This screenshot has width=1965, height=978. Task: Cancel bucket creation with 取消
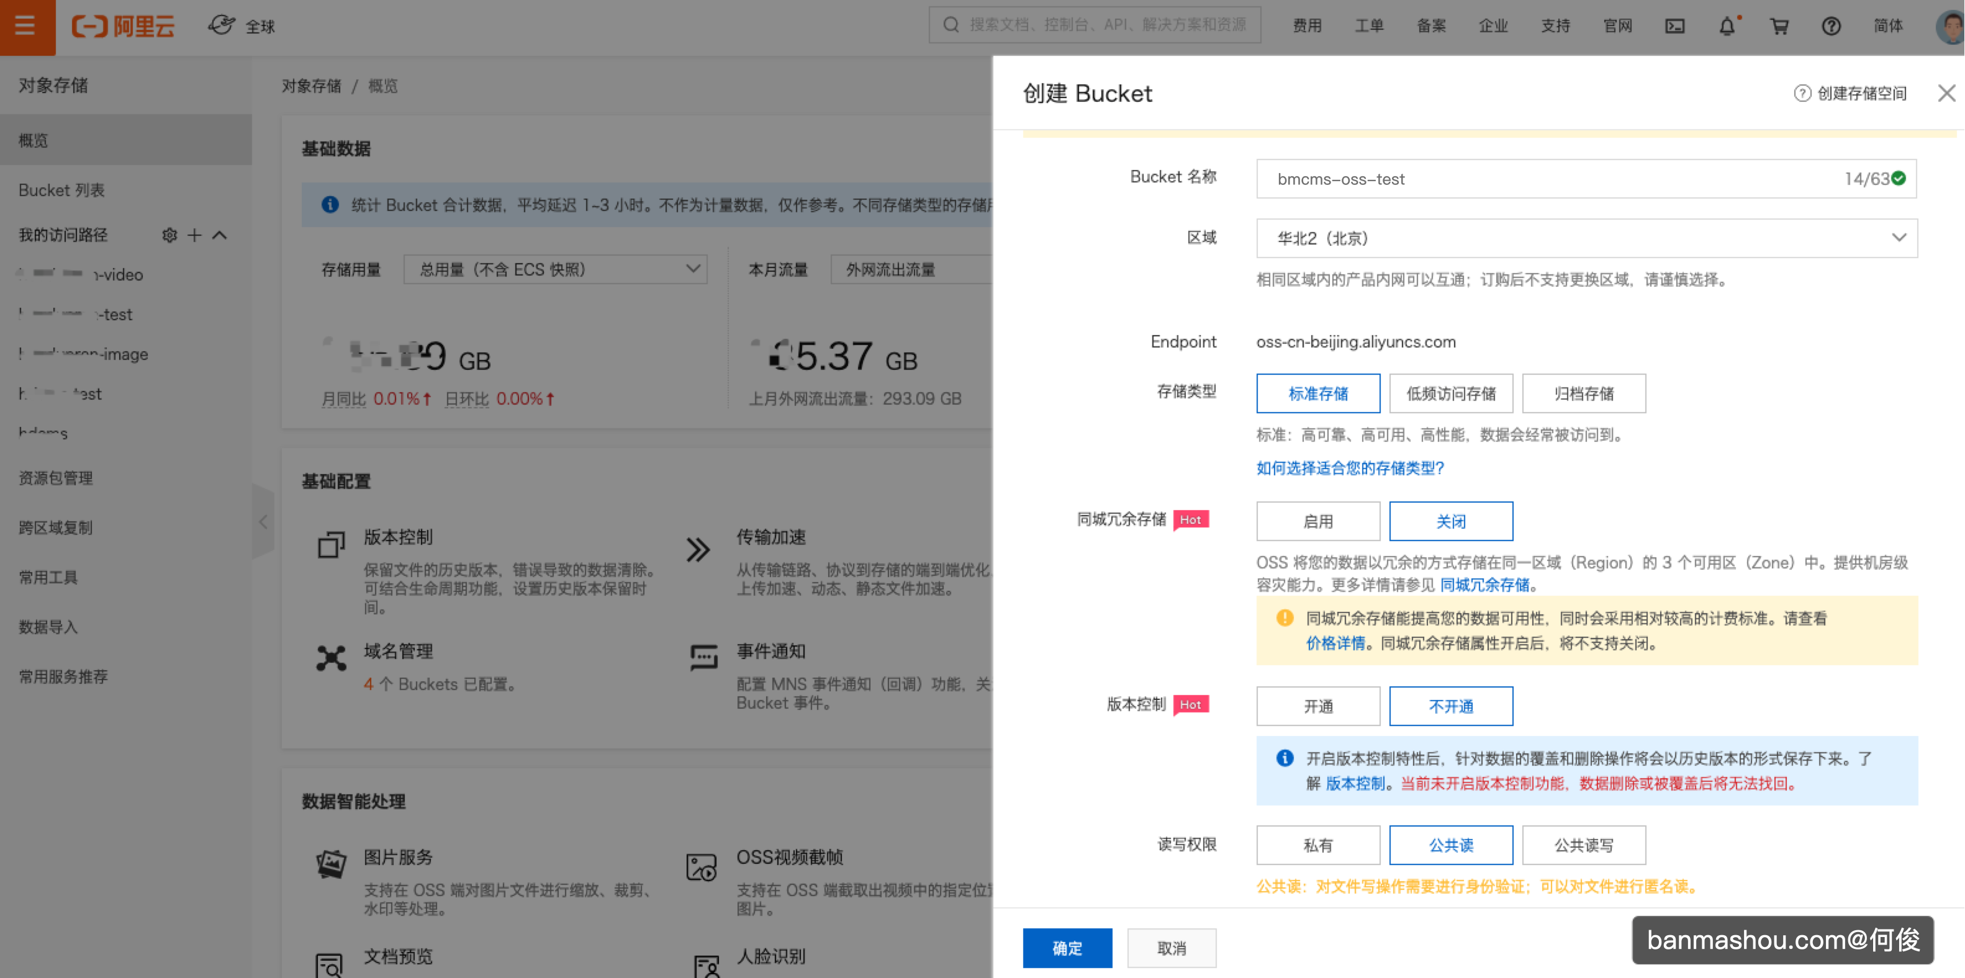pos(1172,948)
